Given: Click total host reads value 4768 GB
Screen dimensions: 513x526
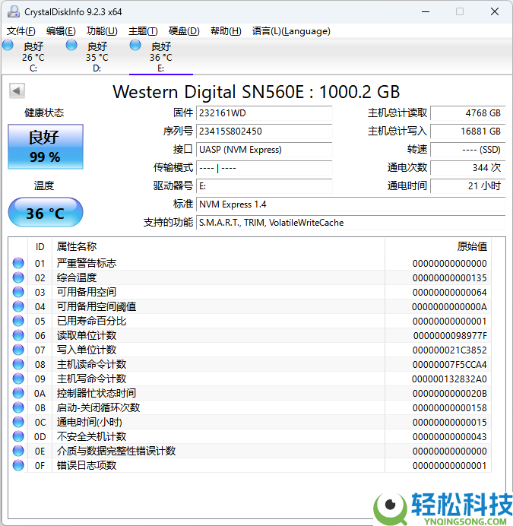Looking at the screenshot, I should pos(467,113).
